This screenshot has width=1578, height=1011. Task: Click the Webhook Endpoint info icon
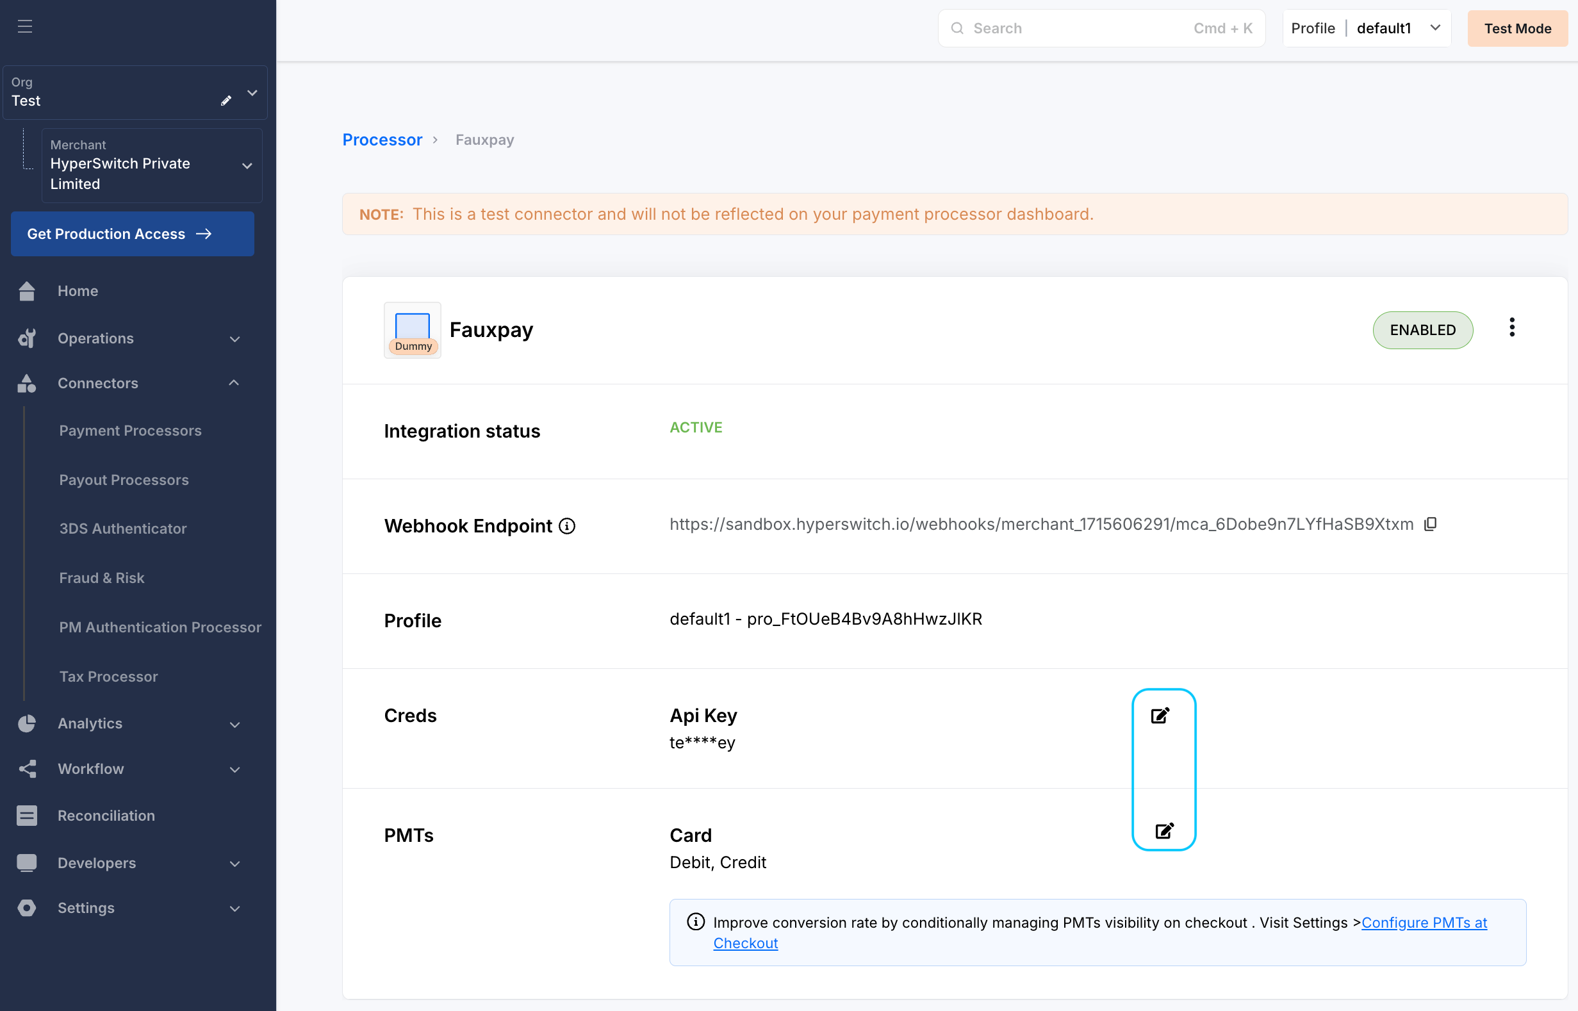tap(567, 526)
